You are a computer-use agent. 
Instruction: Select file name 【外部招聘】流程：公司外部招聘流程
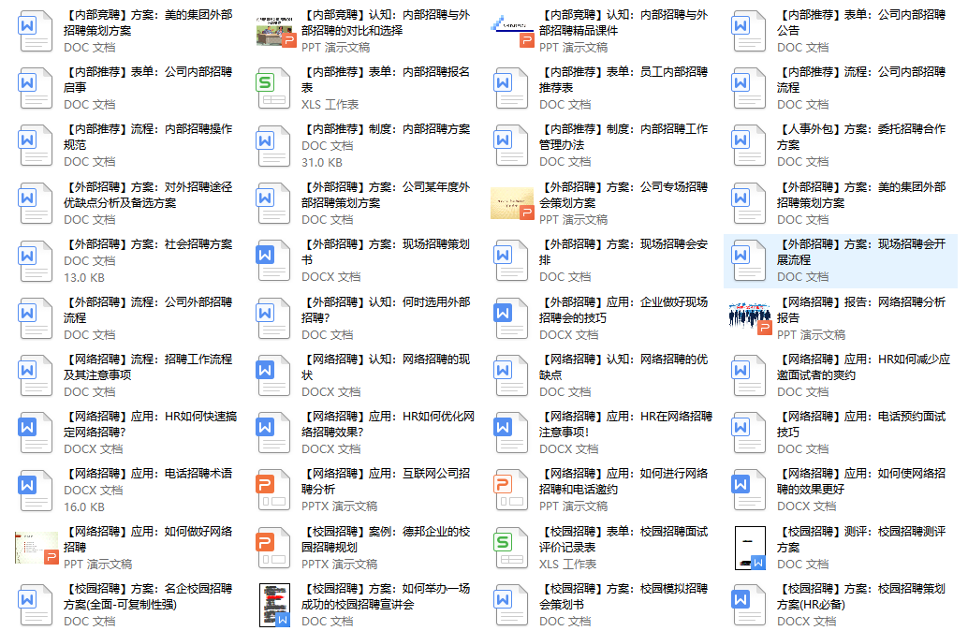coord(148,310)
